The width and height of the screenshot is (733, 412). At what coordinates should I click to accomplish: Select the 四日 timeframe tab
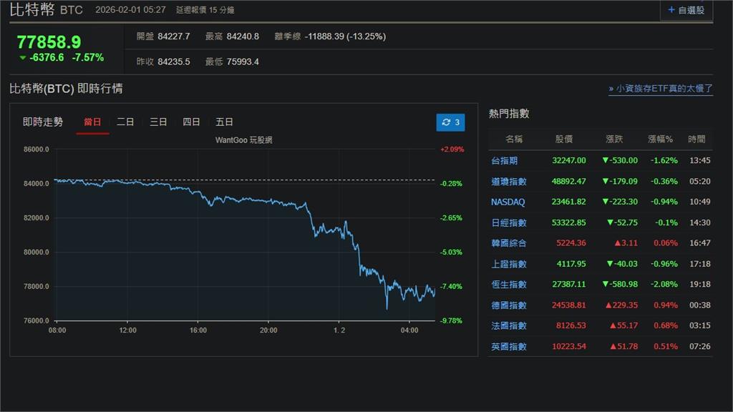191,122
